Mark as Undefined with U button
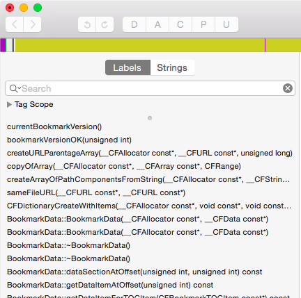Viewport: 301px width, 298px height. pyautogui.click(x=226, y=24)
